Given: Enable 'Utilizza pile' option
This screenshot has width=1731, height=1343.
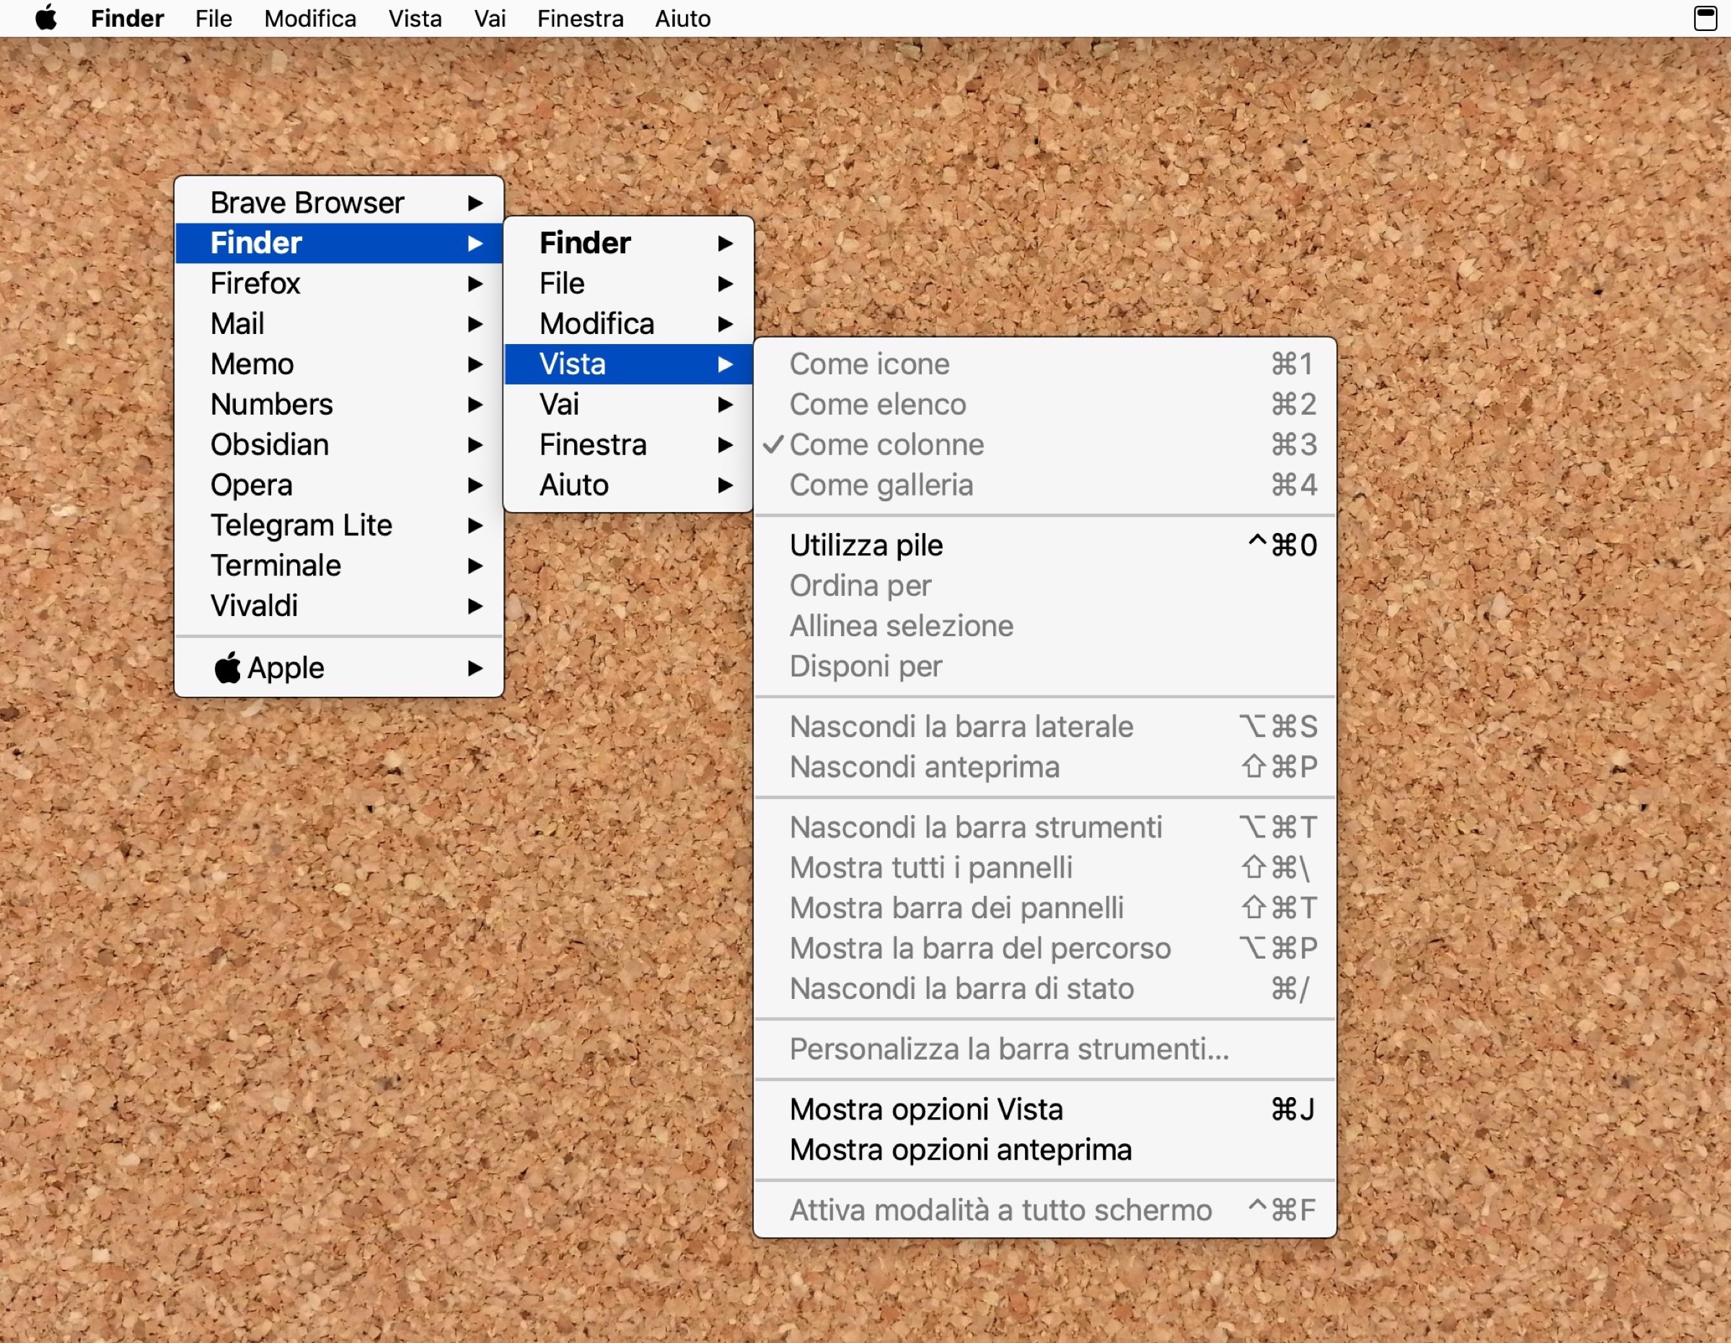Looking at the screenshot, I should point(865,545).
